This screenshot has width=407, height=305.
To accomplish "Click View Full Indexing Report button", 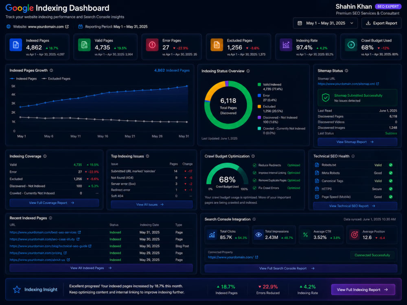I will click(363, 290).
